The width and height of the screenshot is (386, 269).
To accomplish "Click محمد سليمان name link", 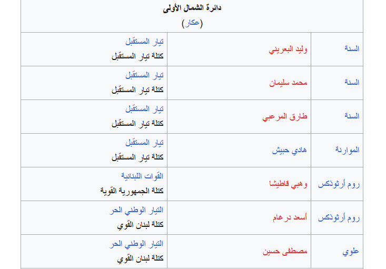I will point(288,83).
